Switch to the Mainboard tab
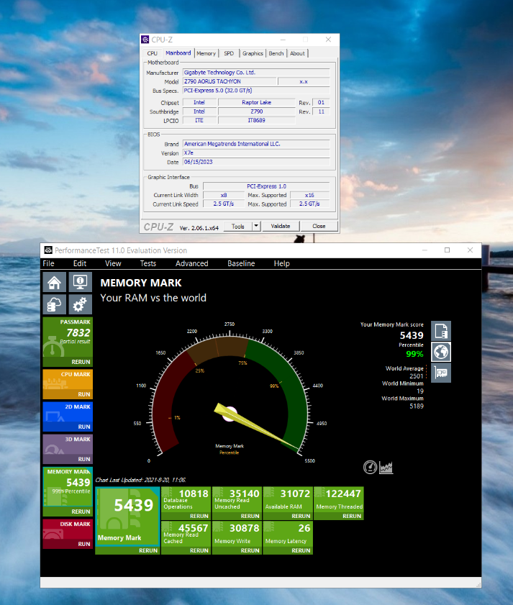 click(x=178, y=53)
